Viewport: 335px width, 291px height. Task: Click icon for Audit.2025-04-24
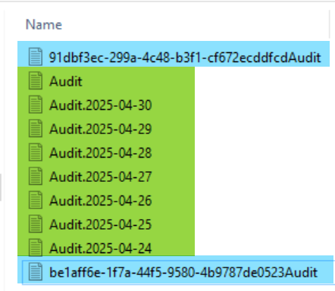[35, 247]
